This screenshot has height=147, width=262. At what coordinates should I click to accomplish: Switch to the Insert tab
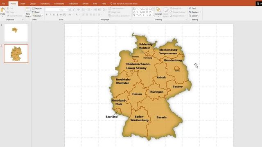[x=23, y=4]
